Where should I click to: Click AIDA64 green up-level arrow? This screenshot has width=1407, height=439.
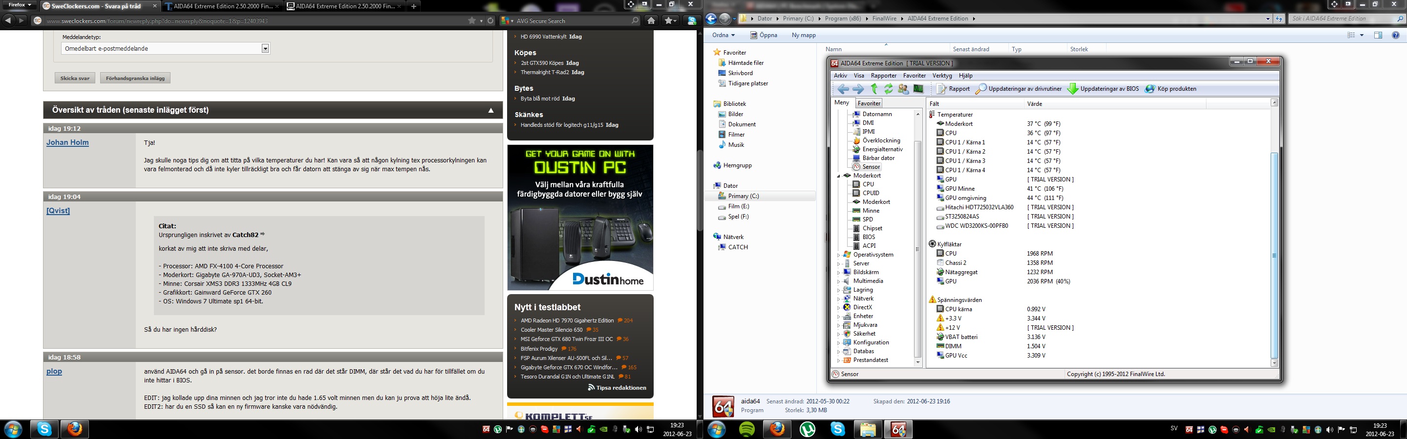click(x=874, y=89)
